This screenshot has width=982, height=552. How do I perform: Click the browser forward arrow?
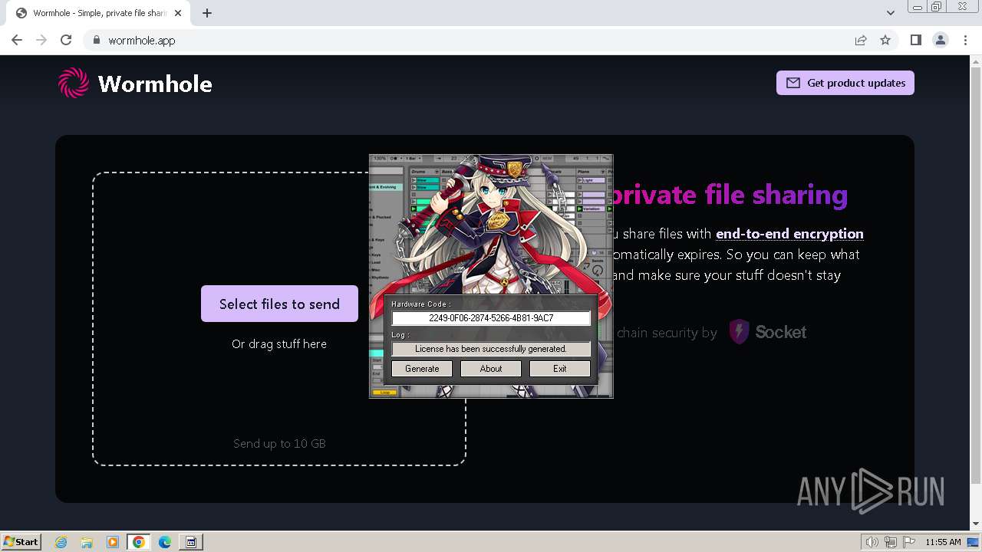(x=41, y=40)
